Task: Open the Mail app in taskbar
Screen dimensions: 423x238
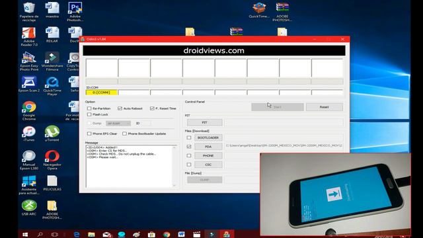Action: click(x=107, y=235)
